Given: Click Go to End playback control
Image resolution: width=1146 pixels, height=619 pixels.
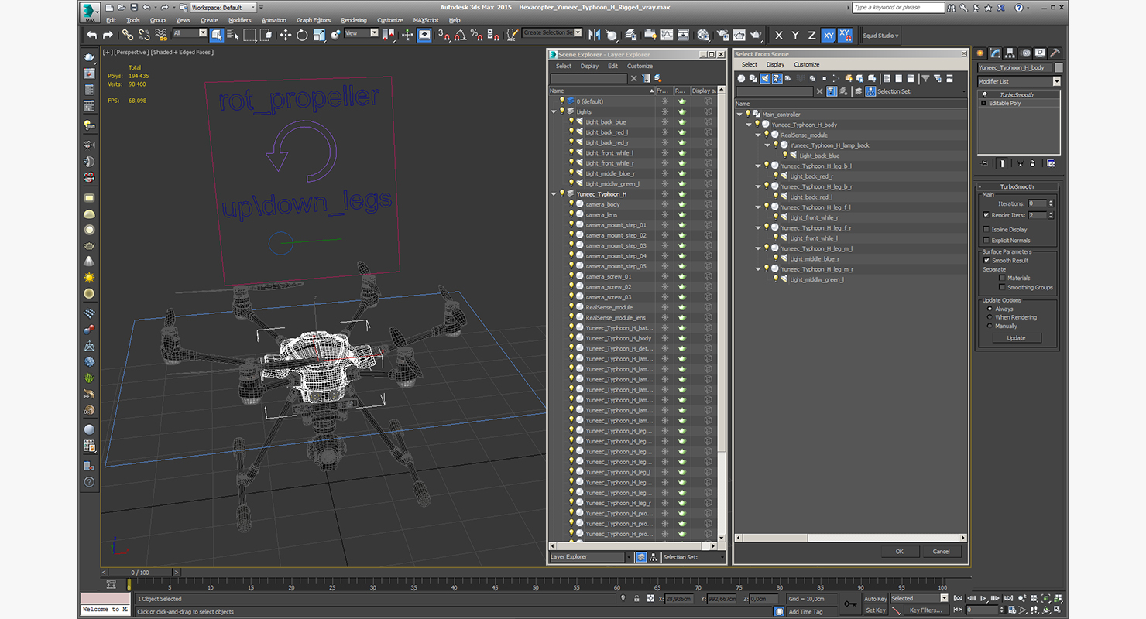Looking at the screenshot, I should [1008, 598].
